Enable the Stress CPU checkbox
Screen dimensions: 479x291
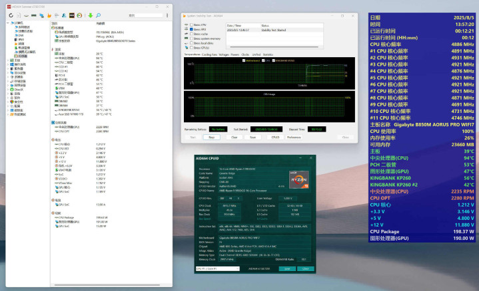[192, 25]
